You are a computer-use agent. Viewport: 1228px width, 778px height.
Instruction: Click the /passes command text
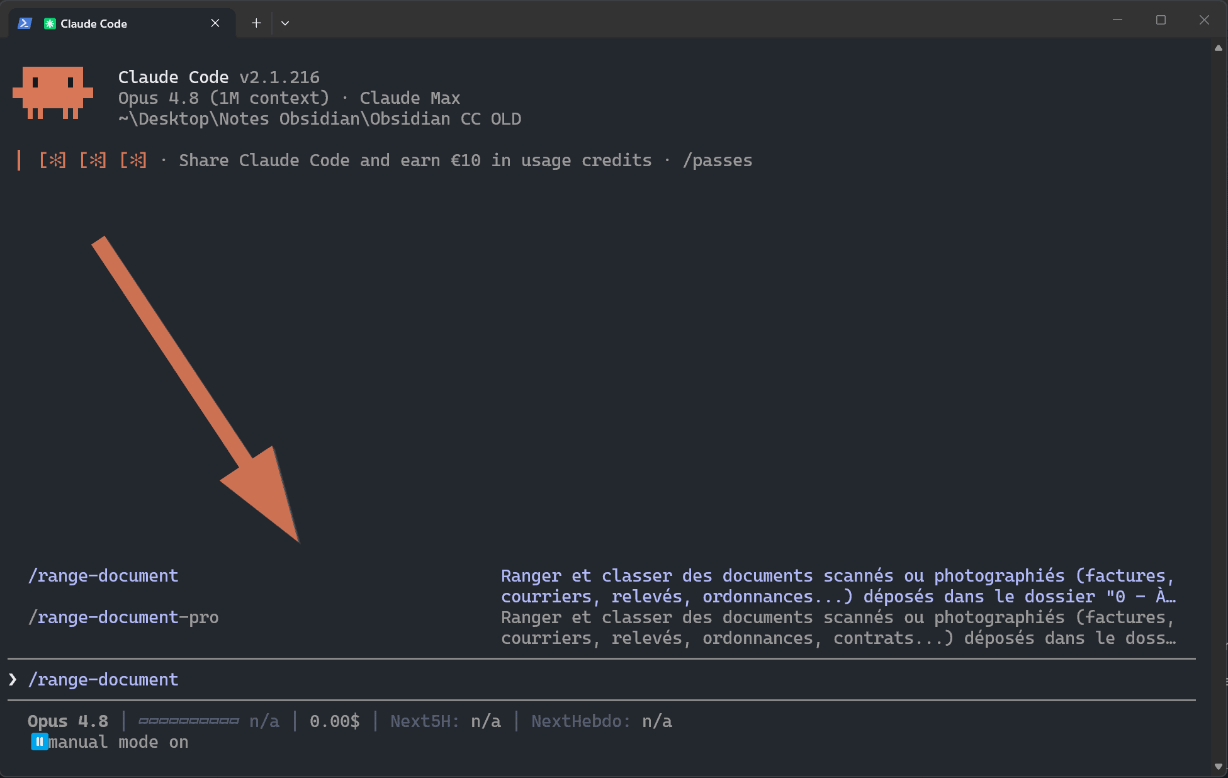[x=718, y=161]
